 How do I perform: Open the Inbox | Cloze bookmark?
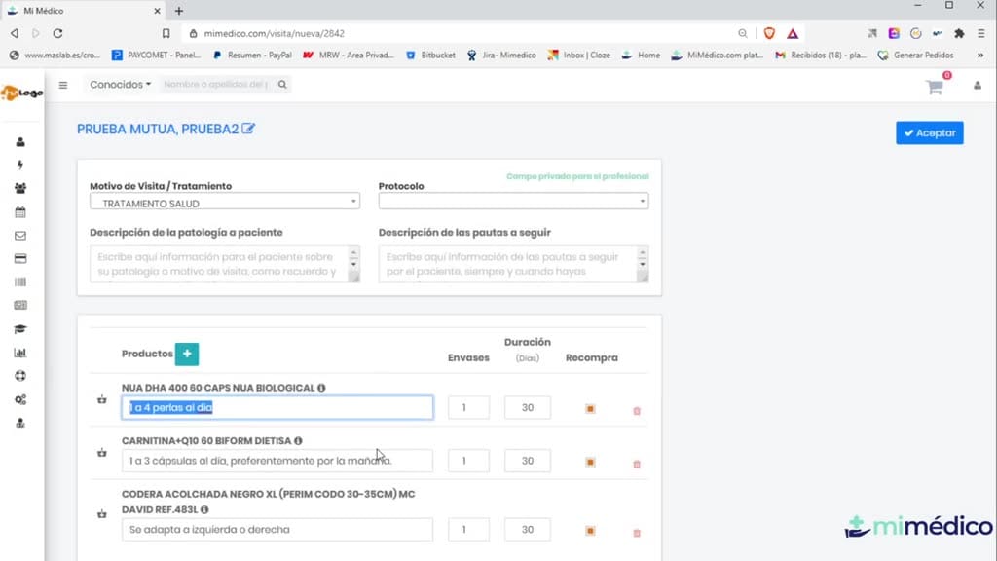pos(578,56)
